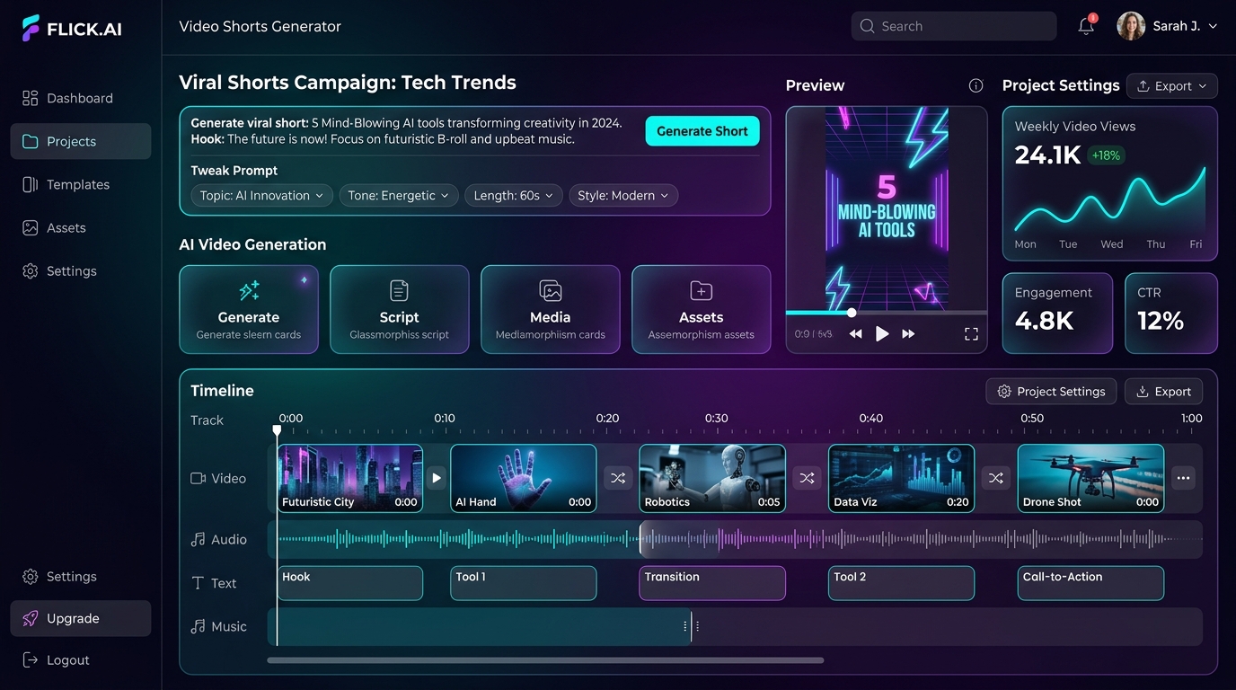This screenshot has height=690, width=1236.
Task: Open the Media card
Action: pos(551,309)
